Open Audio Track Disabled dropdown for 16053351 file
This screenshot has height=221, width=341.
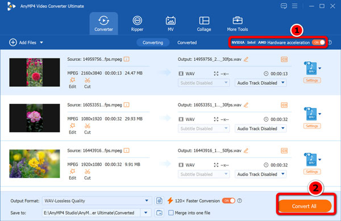[260, 128]
